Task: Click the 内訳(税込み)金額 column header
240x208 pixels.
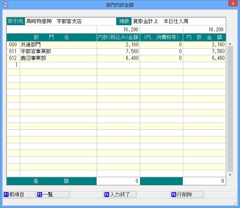Action: [118, 37]
